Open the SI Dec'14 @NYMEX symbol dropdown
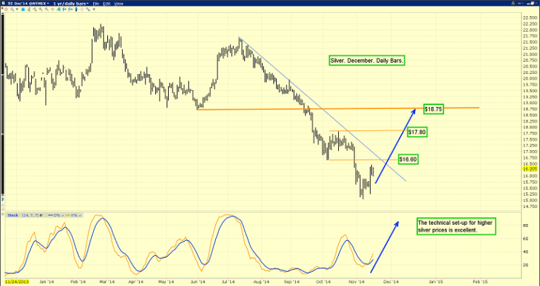The height and width of the screenshot is (286, 540). (27, 4)
